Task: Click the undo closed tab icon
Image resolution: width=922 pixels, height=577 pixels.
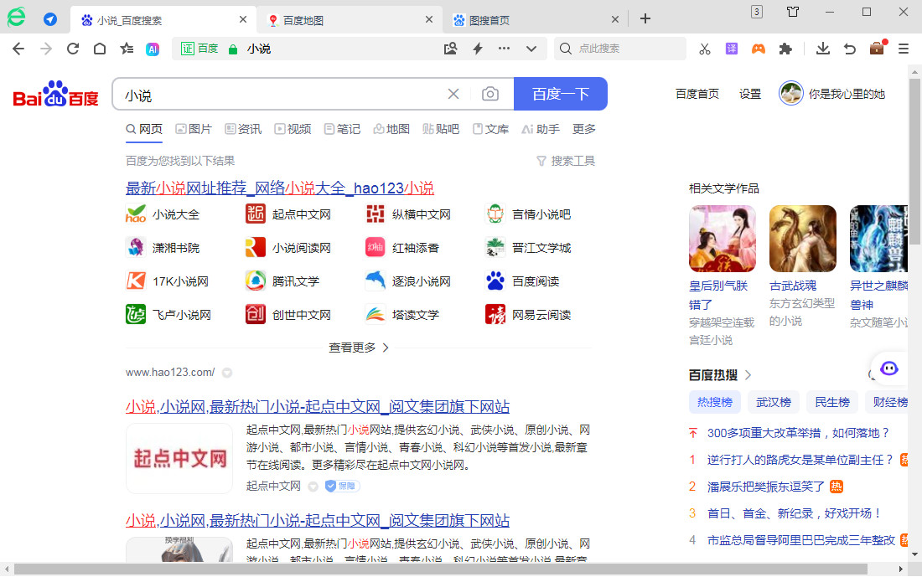Action: (850, 49)
